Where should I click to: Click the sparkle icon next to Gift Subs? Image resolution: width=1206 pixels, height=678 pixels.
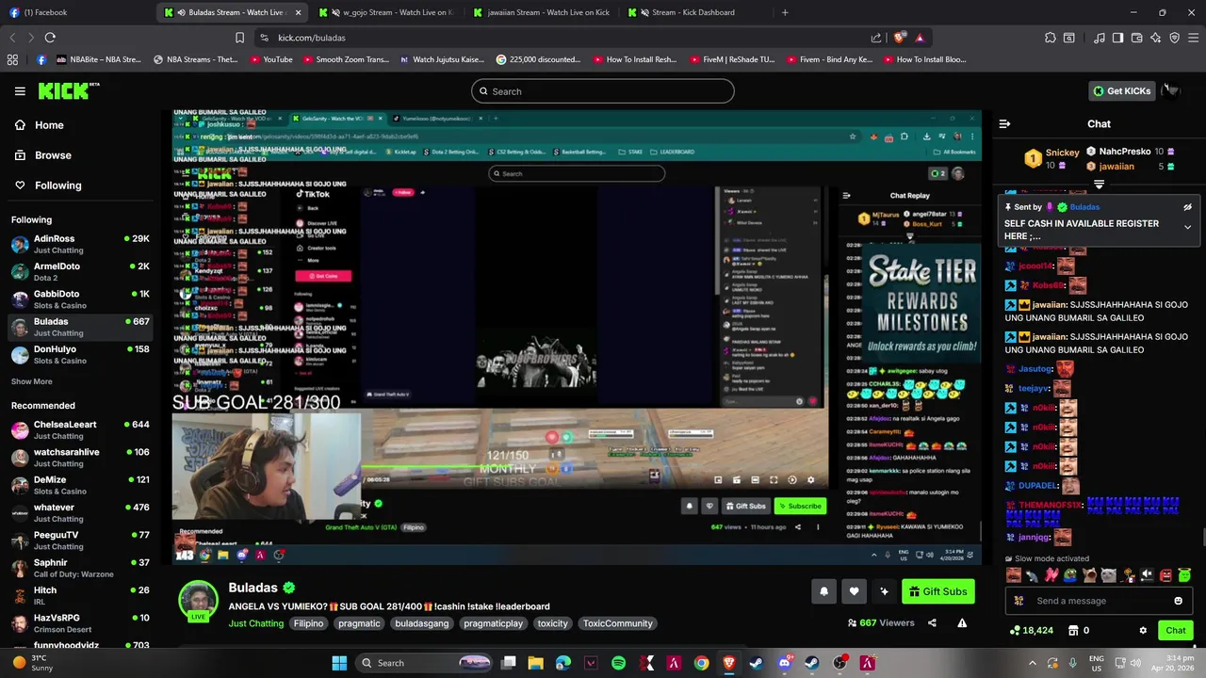coord(884,591)
